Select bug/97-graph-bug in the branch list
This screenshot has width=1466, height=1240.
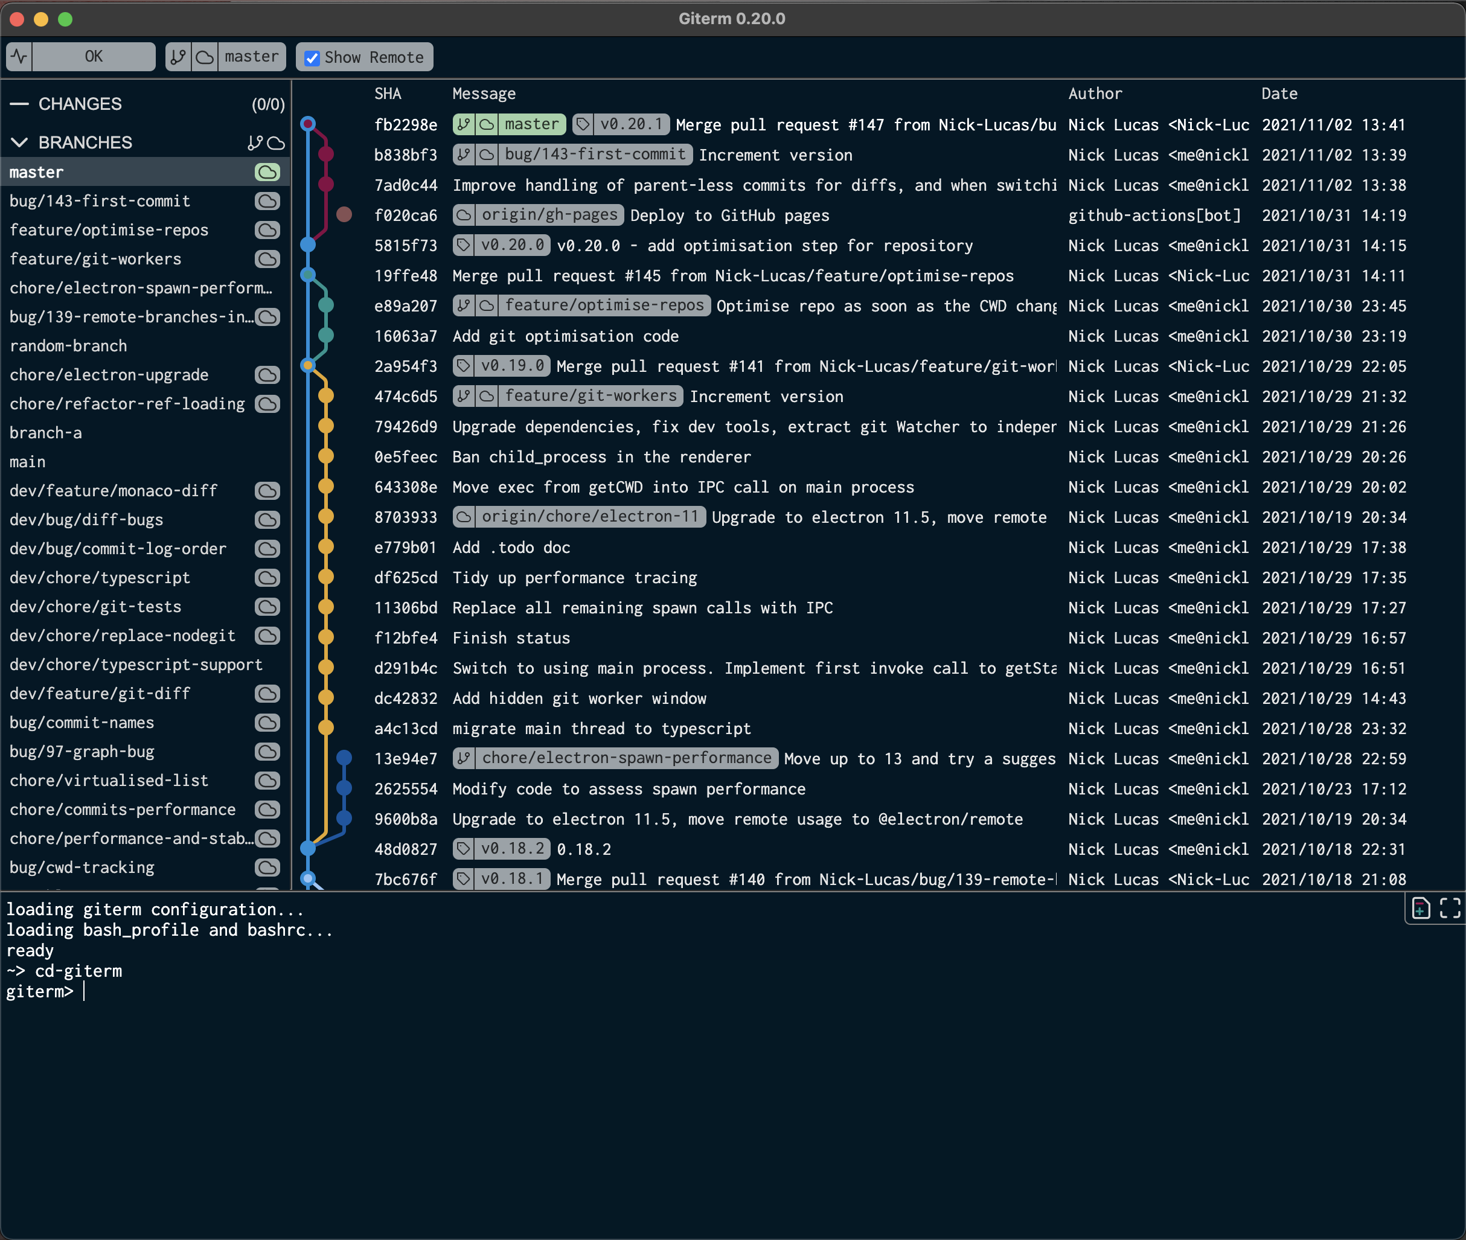tap(82, 752)
